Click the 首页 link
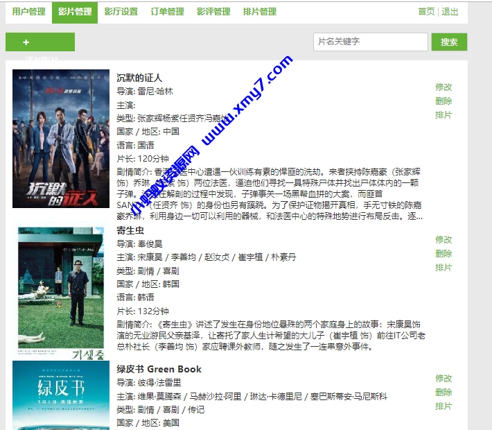492x430 pixels. pos(426,12)
